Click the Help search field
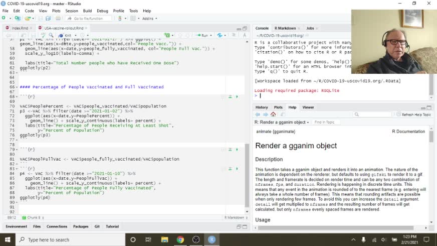 click(372, 114)
